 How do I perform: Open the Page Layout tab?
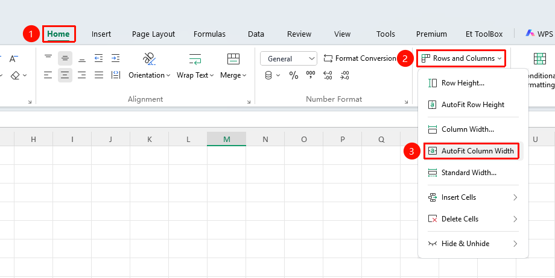pos(153,34)
